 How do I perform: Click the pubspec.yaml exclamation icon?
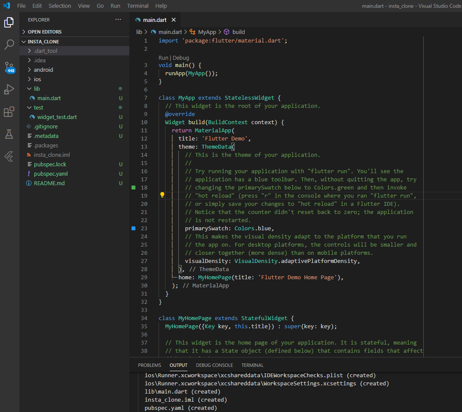pos(29,174)
